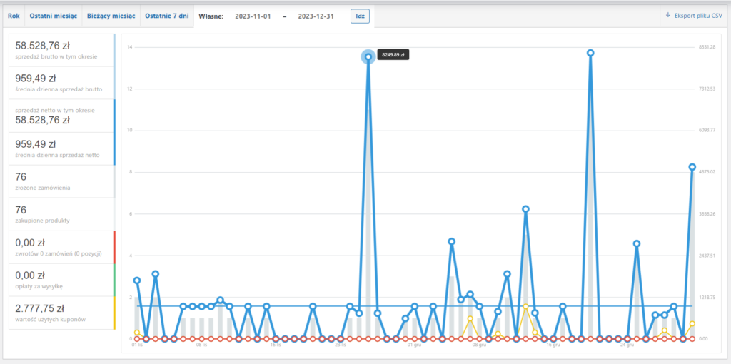
Task: Toggle the wartość użytych kuponów legend entry
Action: 61,312
